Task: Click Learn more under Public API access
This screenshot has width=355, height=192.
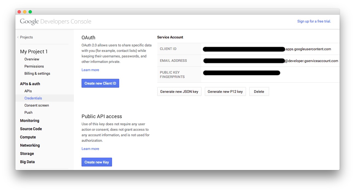Action: pos(90,149)
